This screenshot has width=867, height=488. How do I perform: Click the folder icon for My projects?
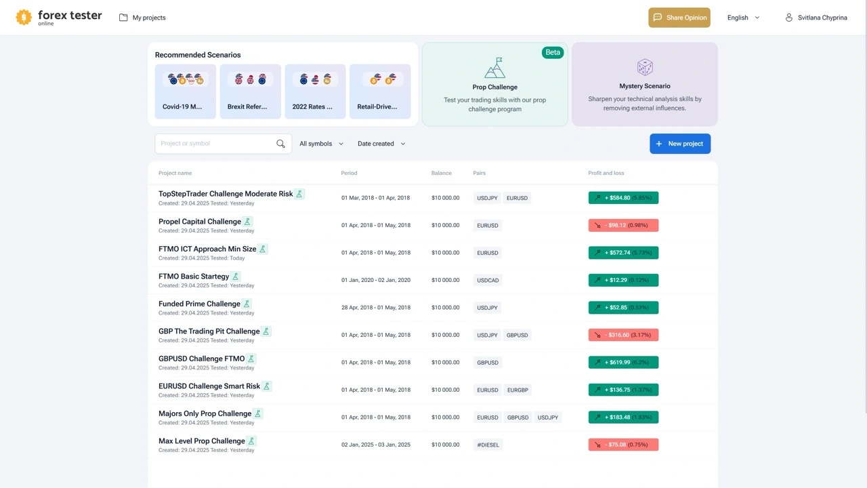[x=123, y=18]
